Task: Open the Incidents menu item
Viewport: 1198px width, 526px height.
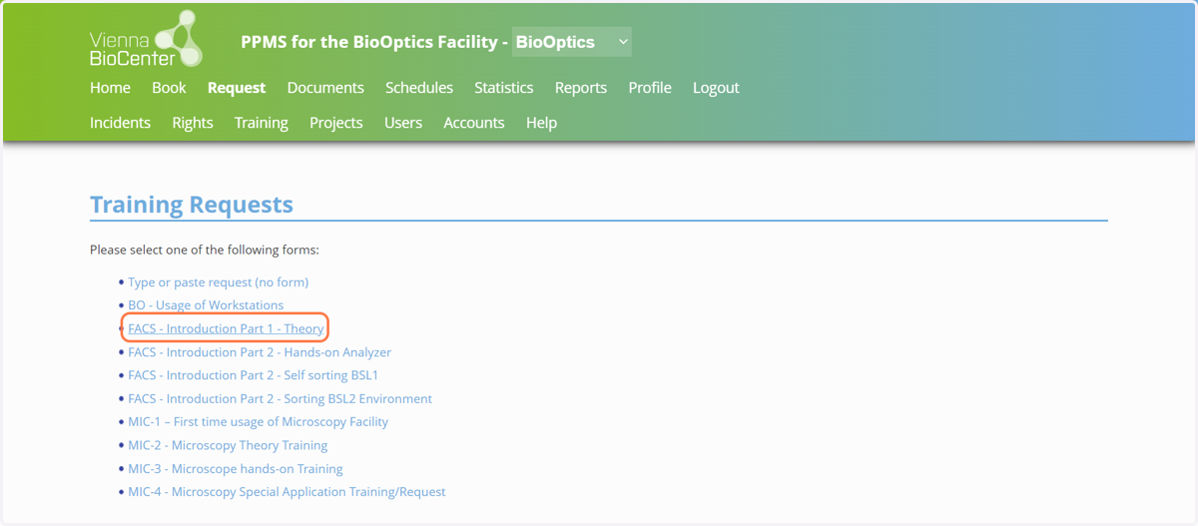Action: coord(120,123)
